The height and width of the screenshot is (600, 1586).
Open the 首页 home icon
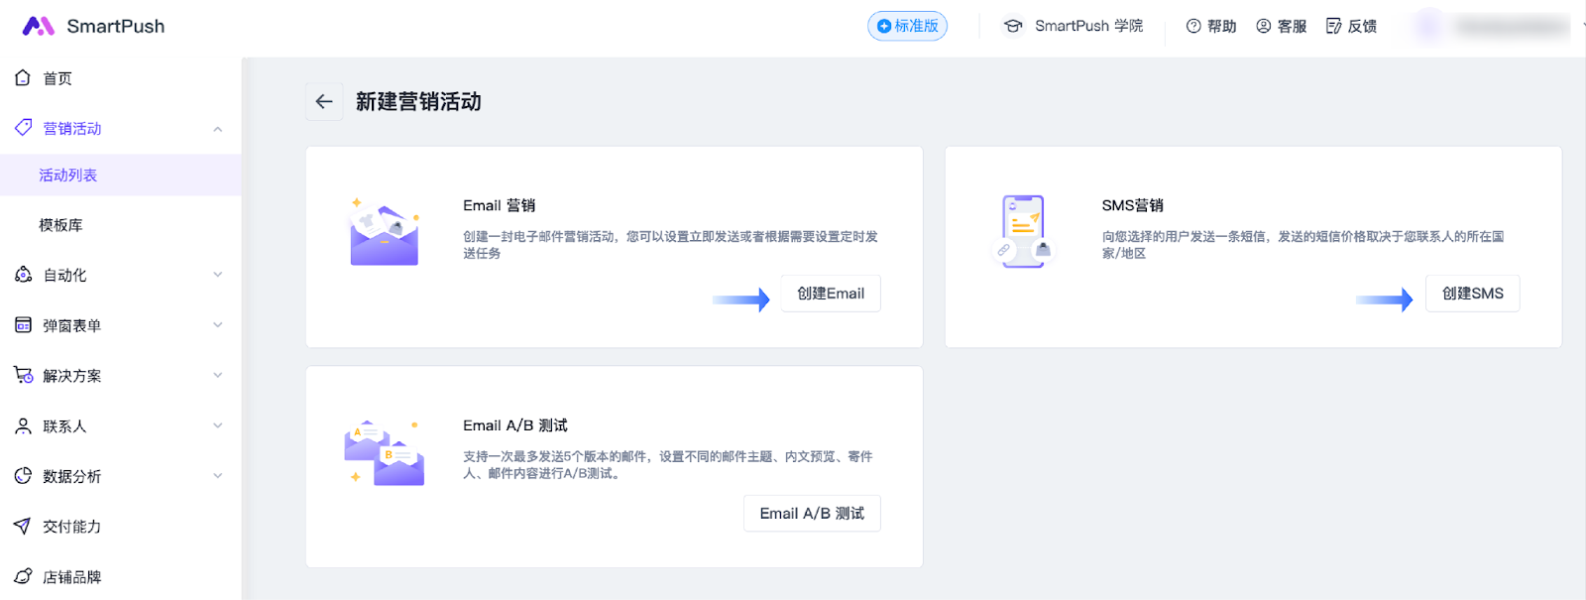[23, 77]
